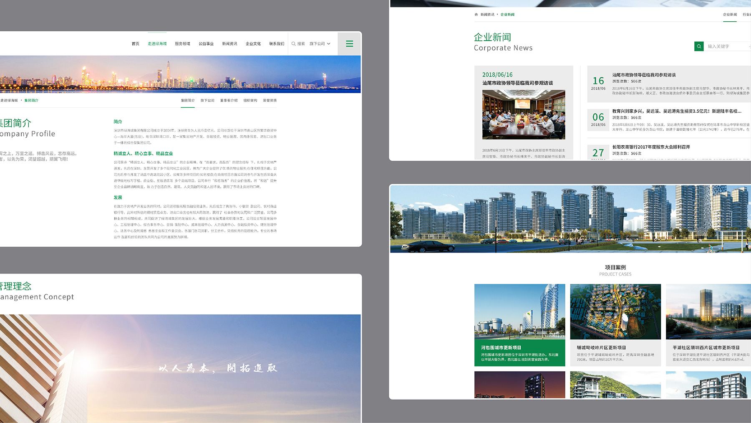Switch to the 董事长介绍 sub-tab

(229, 101)
